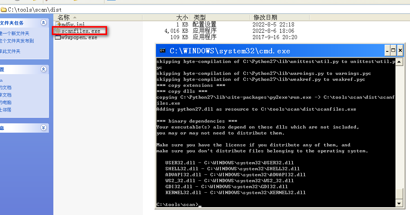
Task: Click the USER32.dll dependency line
Action: [229, 163]
